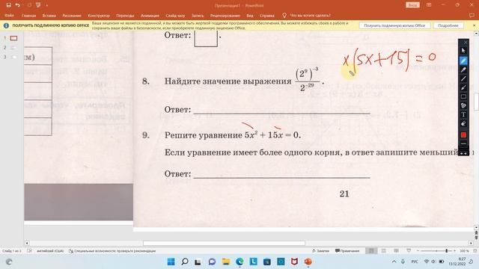Image resolution: width=479 pixels, height=269 pixels.
Task: Click the vertical scrollbar handle
Action: (x=476, y=102)
